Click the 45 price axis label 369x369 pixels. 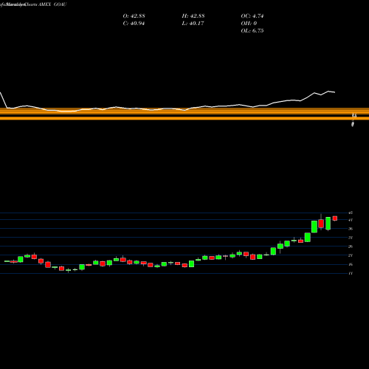point(351,213)
